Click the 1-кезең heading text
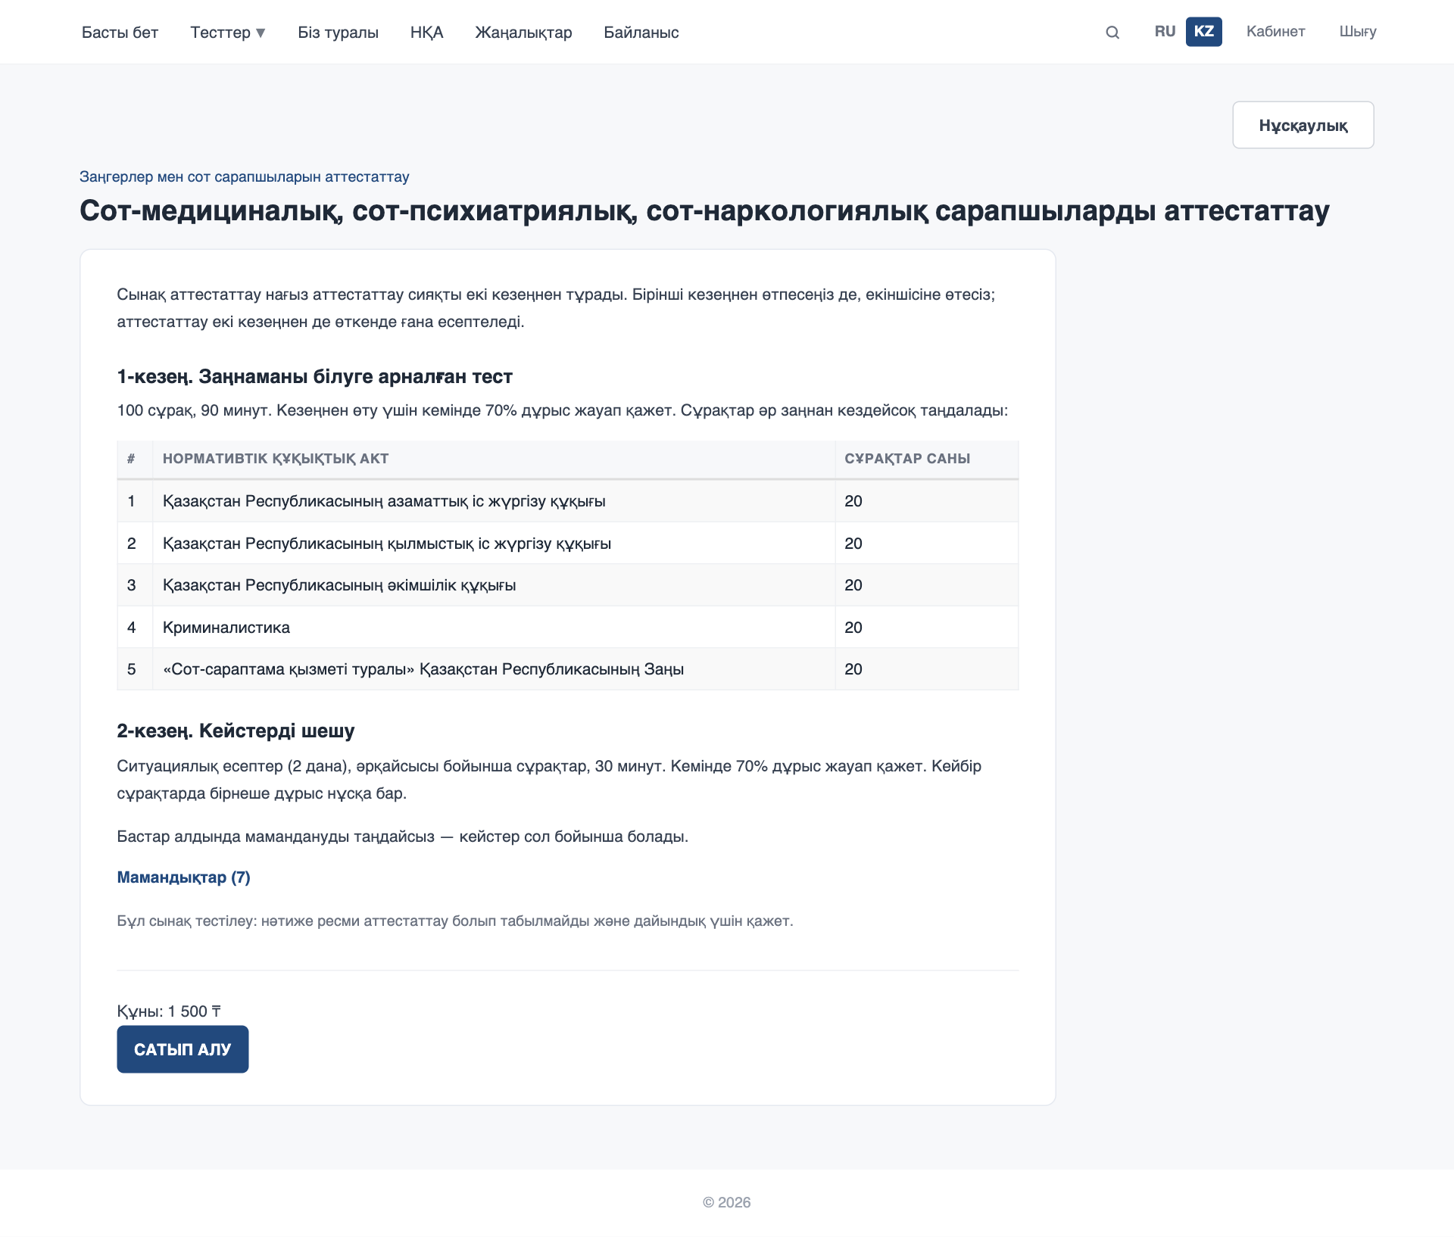This screenshot has height=1237, width=1454. (314, 376)
